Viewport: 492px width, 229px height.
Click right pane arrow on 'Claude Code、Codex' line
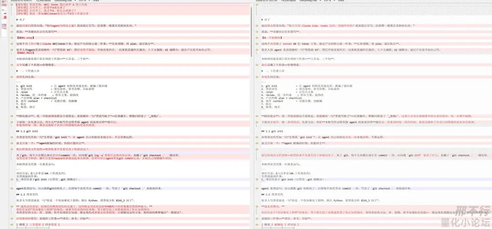coord(257,25)
